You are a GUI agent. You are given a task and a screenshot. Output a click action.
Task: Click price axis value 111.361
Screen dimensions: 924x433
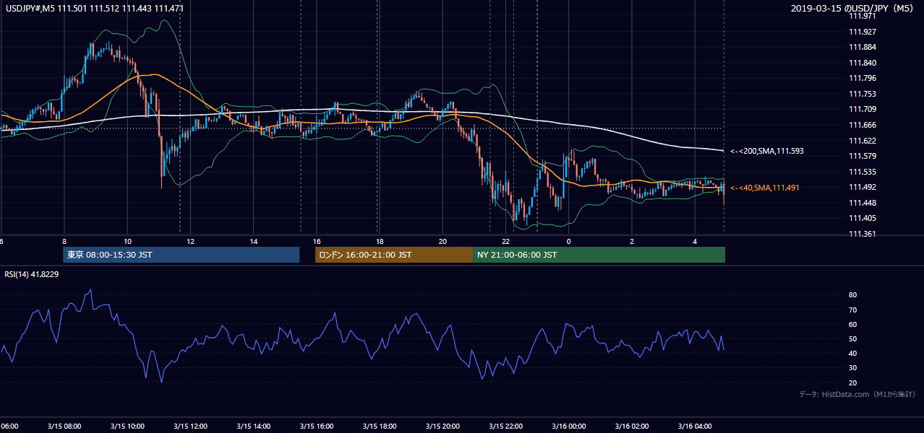tap(863, 234)
